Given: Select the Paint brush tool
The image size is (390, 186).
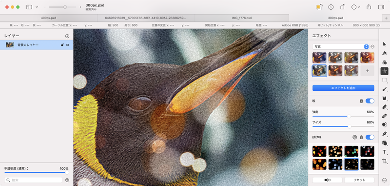Looking at the screenshot, I should [x=384, y=89].
